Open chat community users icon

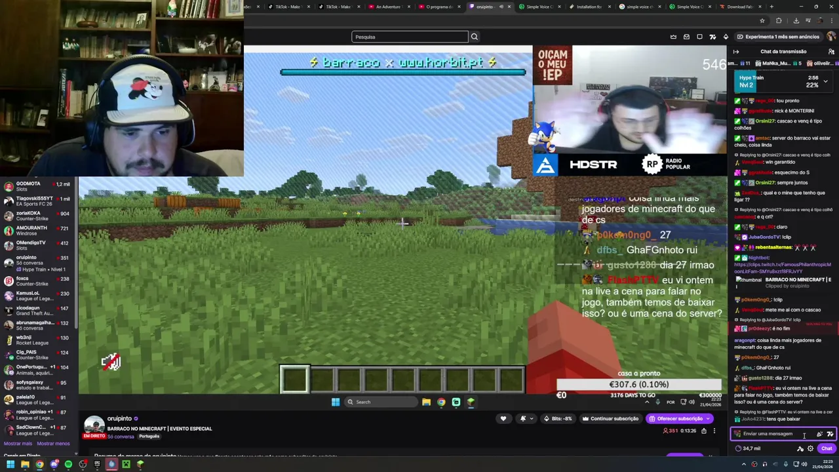click(x=831, y=52)
